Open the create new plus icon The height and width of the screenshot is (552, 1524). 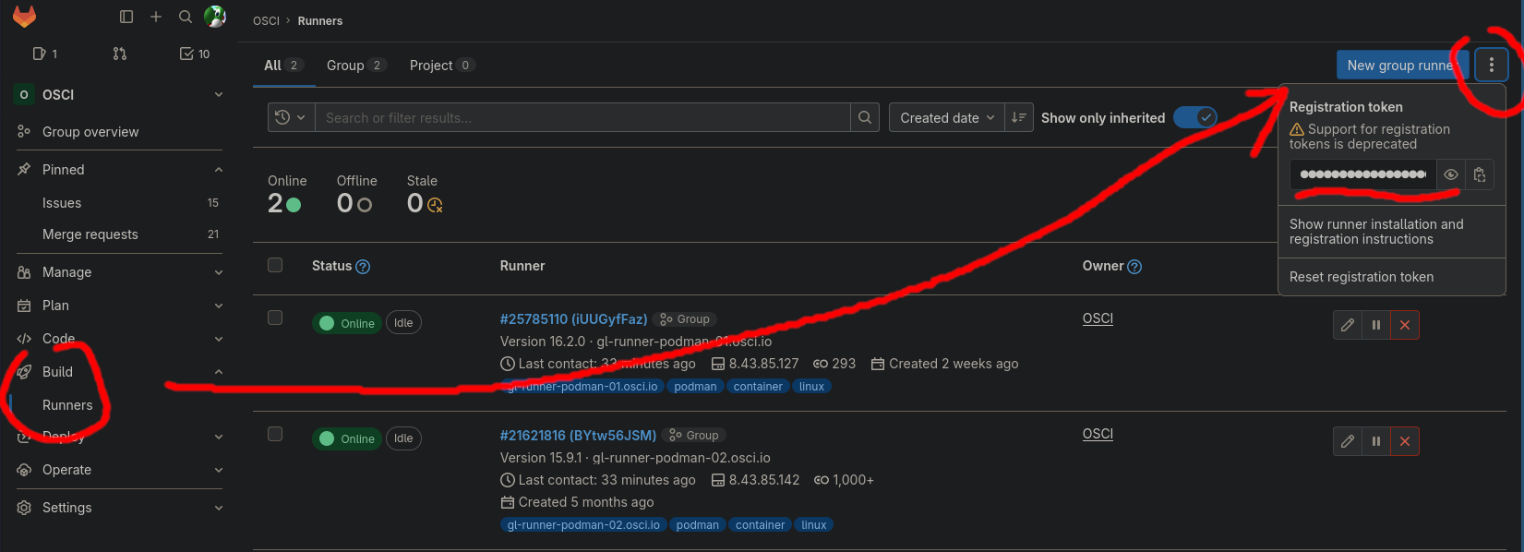[x=156, y=17]
